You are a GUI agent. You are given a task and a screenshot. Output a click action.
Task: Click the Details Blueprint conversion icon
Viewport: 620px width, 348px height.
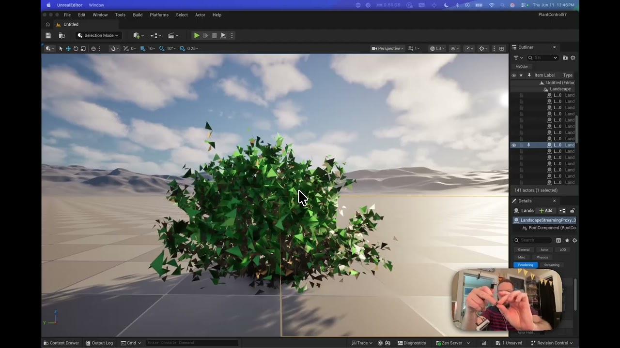(x=562, y=211)
